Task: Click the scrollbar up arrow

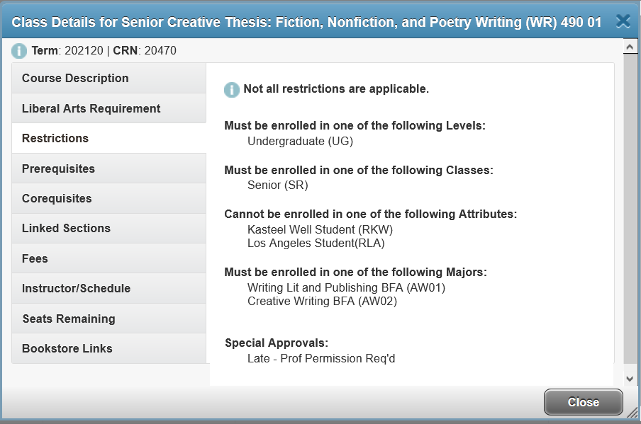Action: [x=630, y=47]
